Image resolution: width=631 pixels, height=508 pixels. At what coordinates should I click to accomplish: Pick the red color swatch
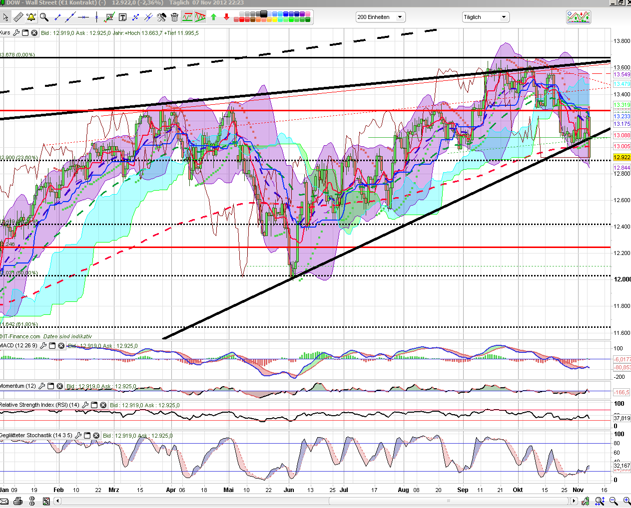242,20
